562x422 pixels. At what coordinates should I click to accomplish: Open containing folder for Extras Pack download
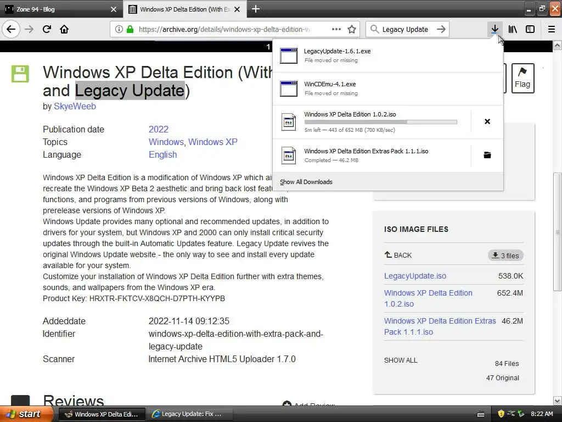tap(487, 155)
